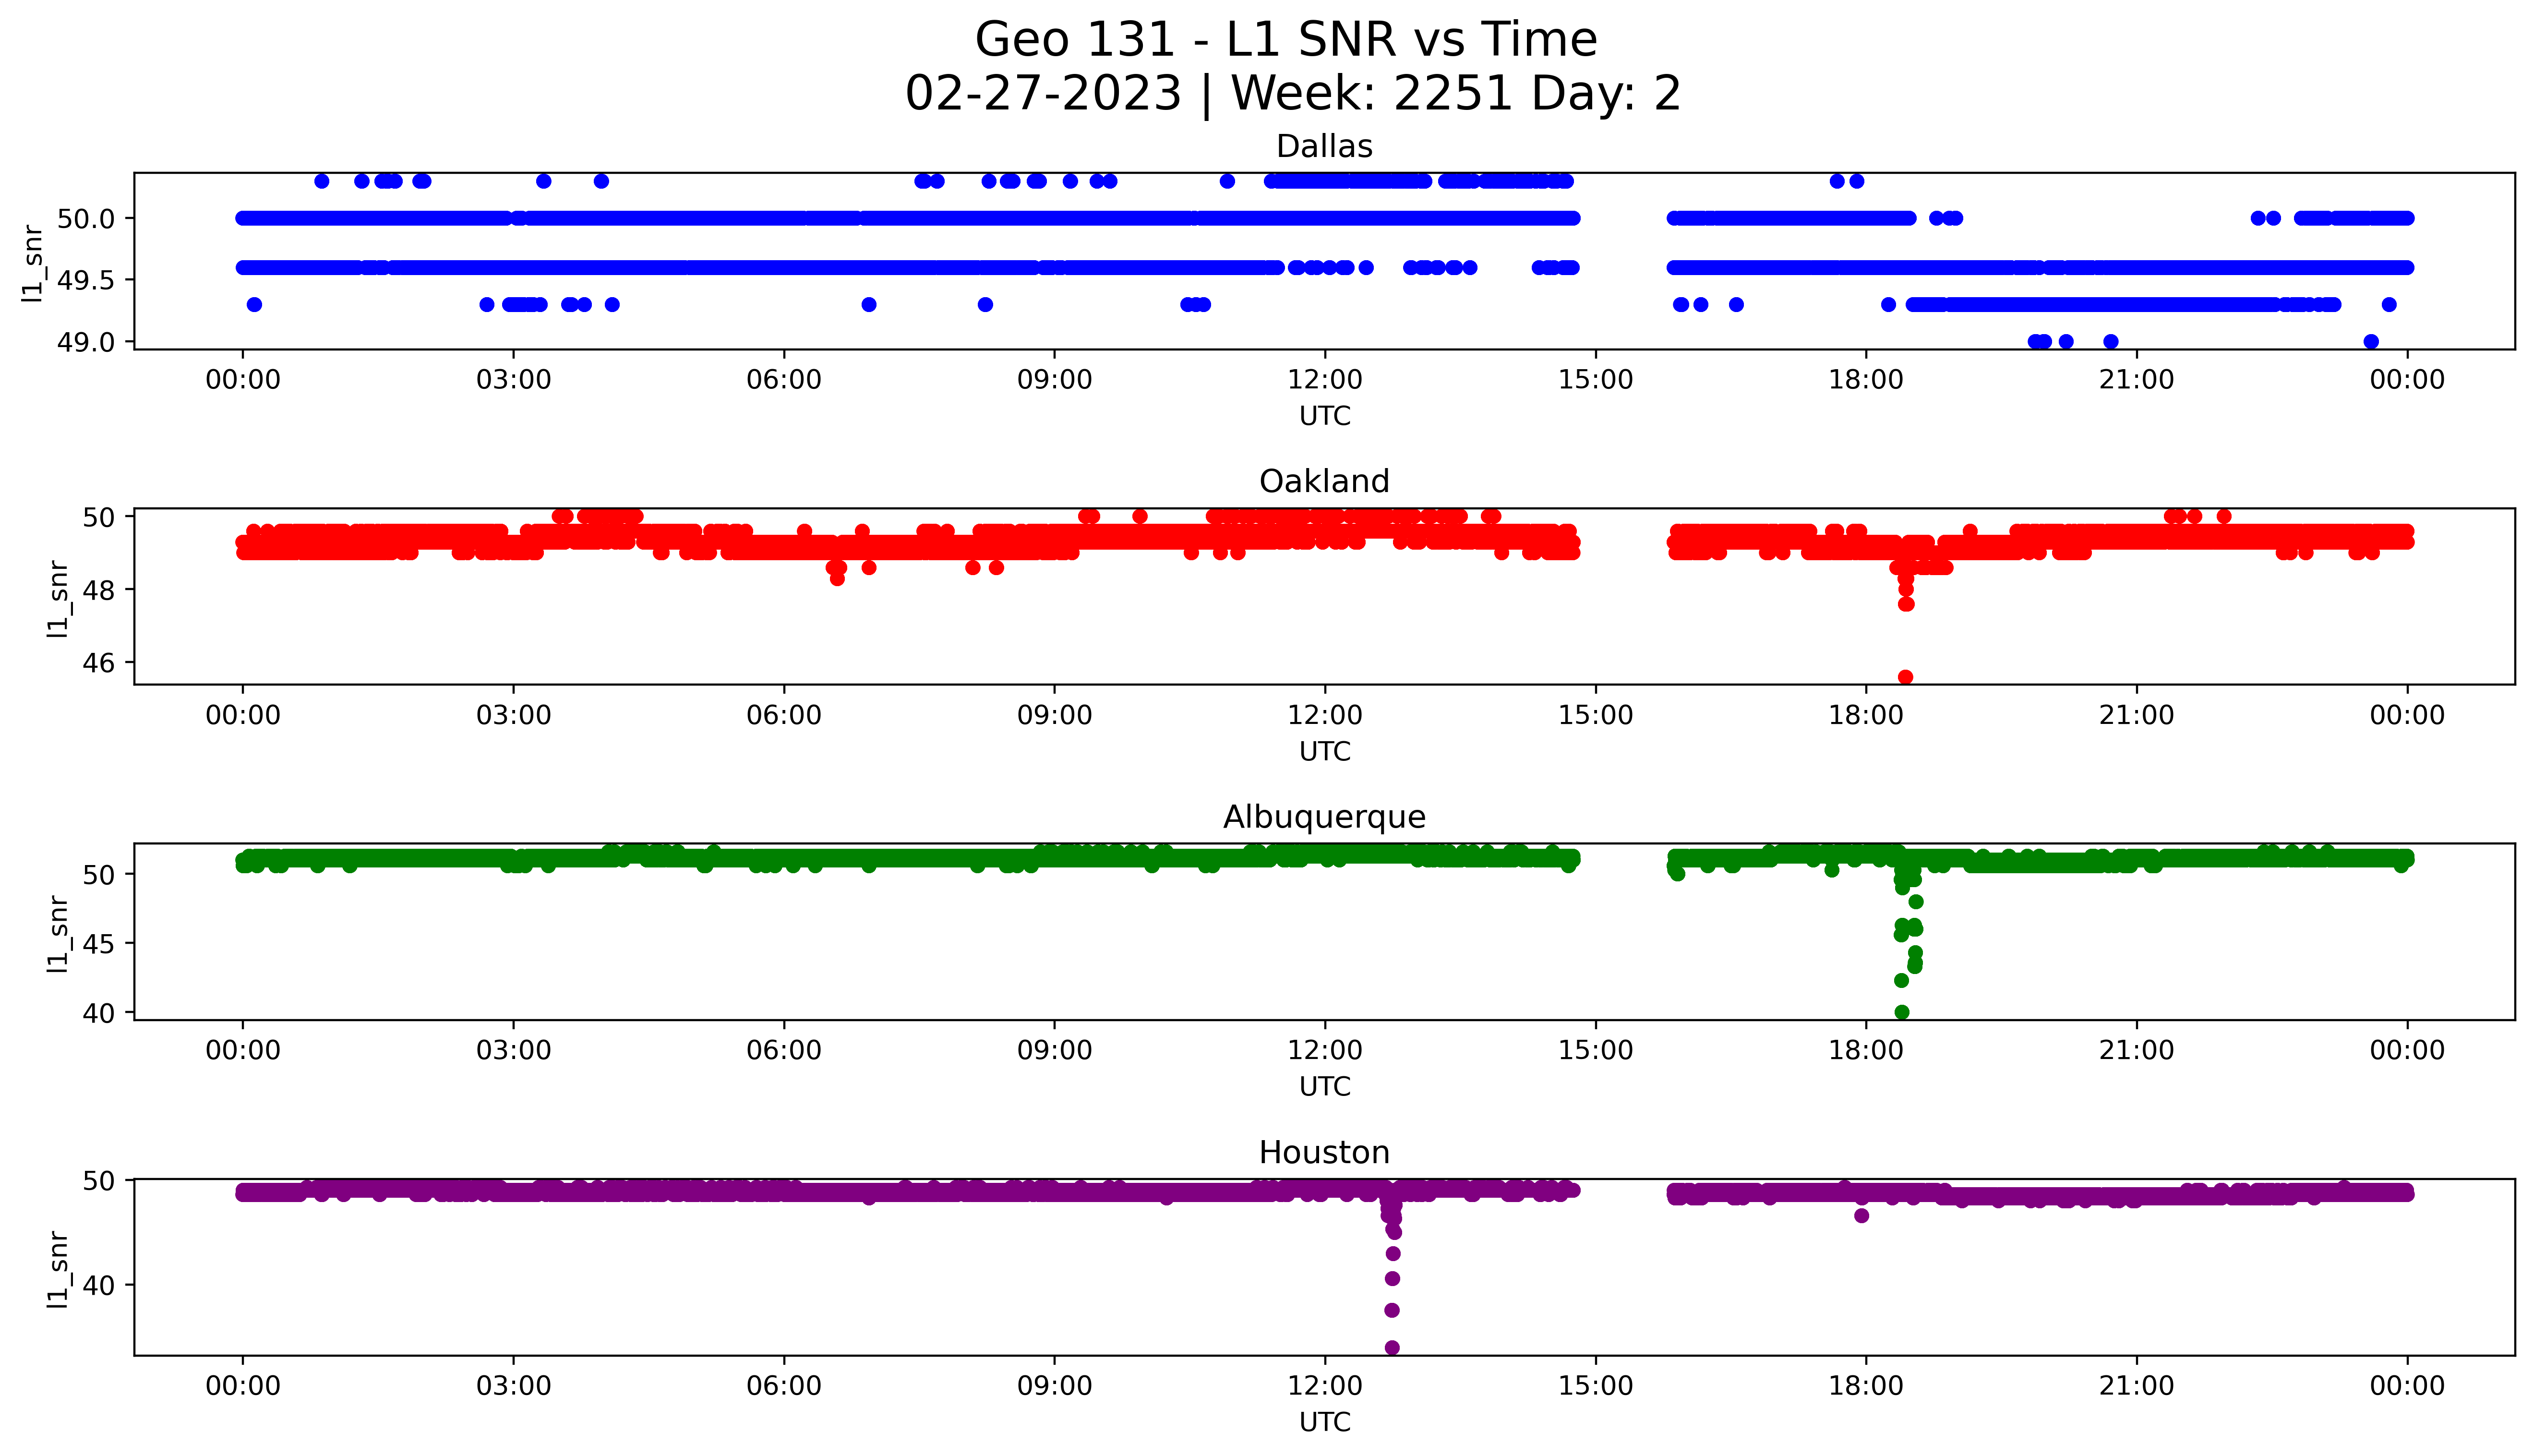Click the 40 y-tick on the Albuquerque plot
Screen dimensions: 2534x1456
click(100, 1013)
